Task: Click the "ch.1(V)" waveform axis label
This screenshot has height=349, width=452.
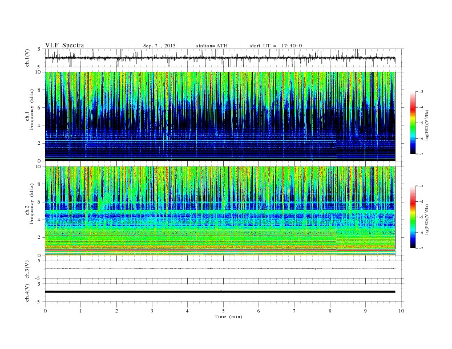Action: click(27, 58)
